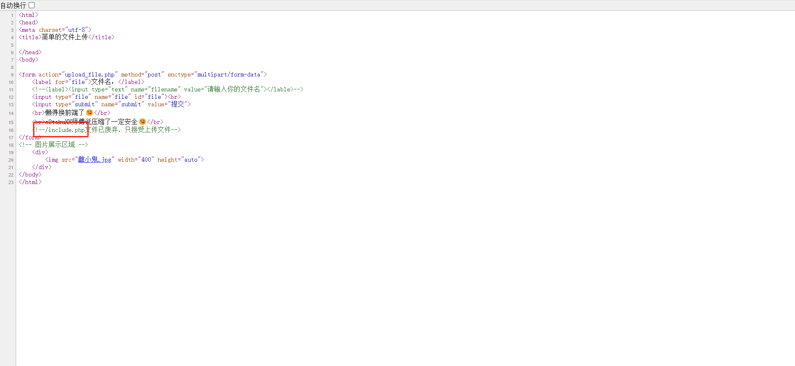The width and height of the screenshot is (795, 366).
Task: Click the emoji after 懒得换前端了
Action: [x=89, y=112]
